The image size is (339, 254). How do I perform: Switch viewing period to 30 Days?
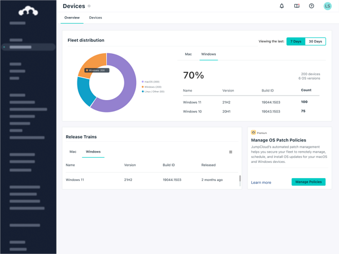click(315, 41)
